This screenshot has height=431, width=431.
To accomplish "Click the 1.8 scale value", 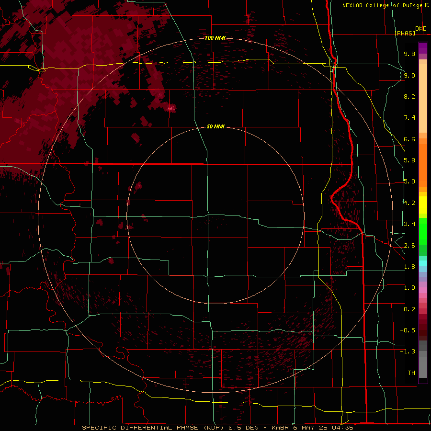I will [x=409, y=267].
